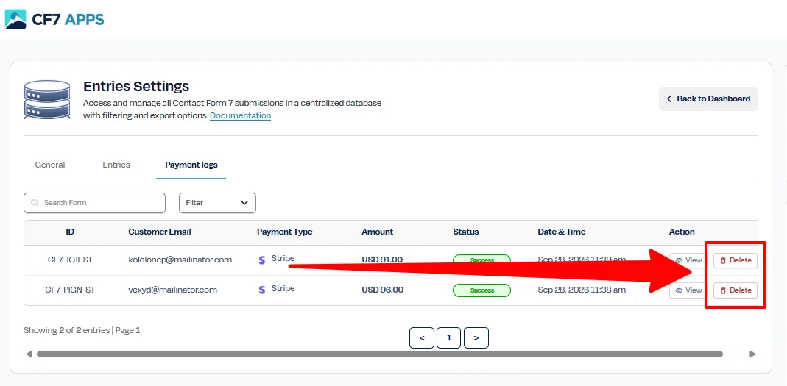Go to next page of payment logs

coord(476,338)
